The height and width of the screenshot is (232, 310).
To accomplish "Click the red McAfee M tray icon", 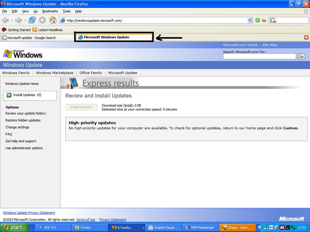I will click(282, 227).
